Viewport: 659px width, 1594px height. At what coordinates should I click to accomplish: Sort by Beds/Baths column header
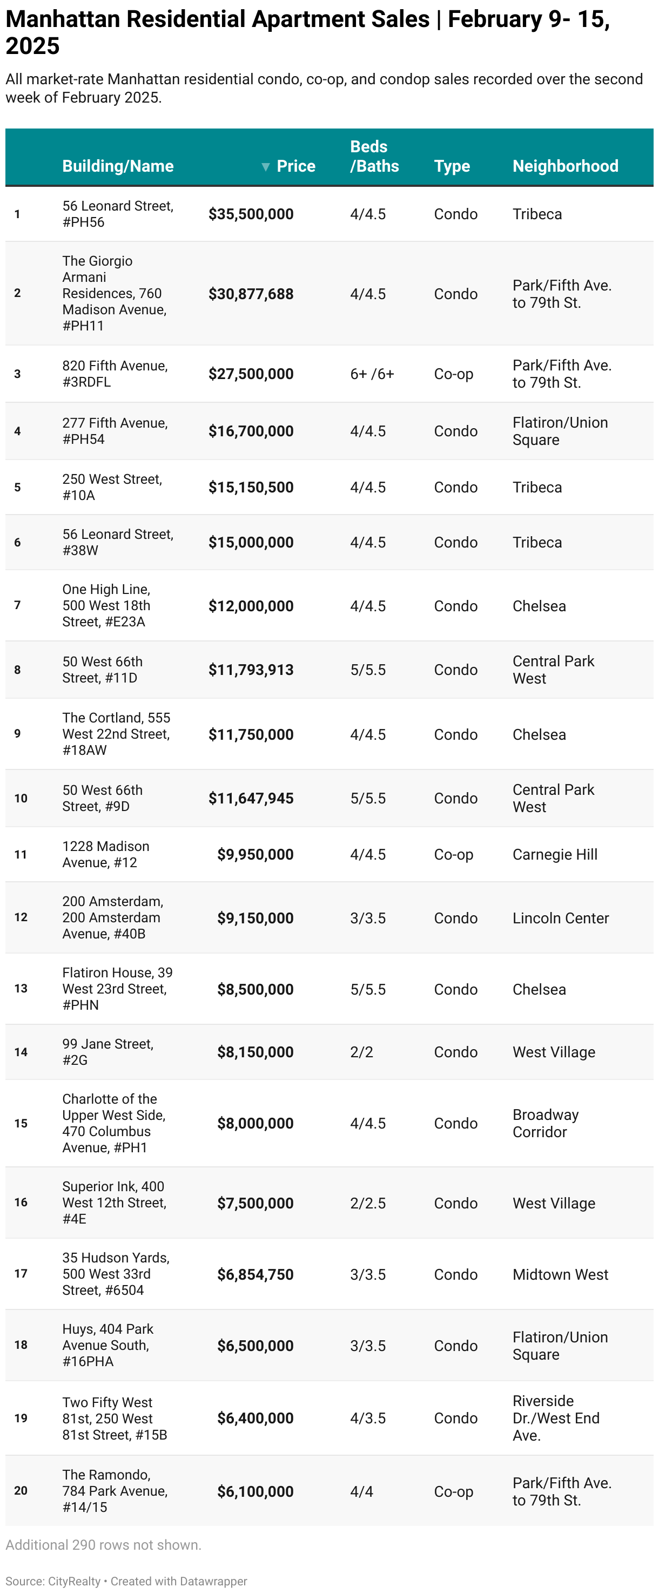coord(374,156)
